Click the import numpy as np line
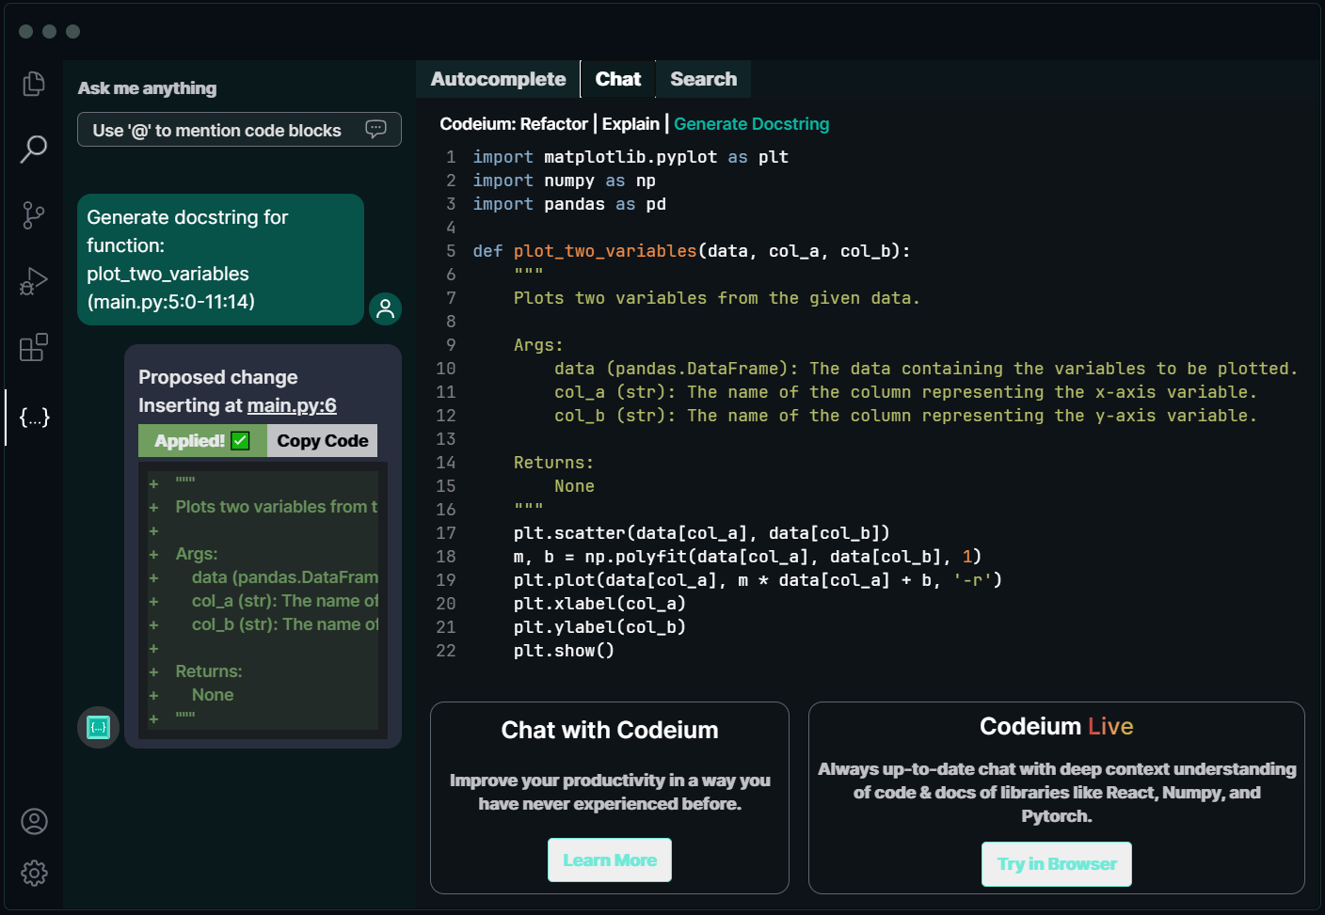The image size is (1325, 915). pos(564,181)
